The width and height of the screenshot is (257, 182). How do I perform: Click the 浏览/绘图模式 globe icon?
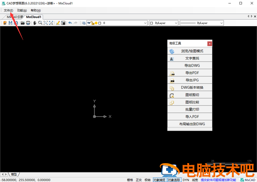tap(172, 51)
